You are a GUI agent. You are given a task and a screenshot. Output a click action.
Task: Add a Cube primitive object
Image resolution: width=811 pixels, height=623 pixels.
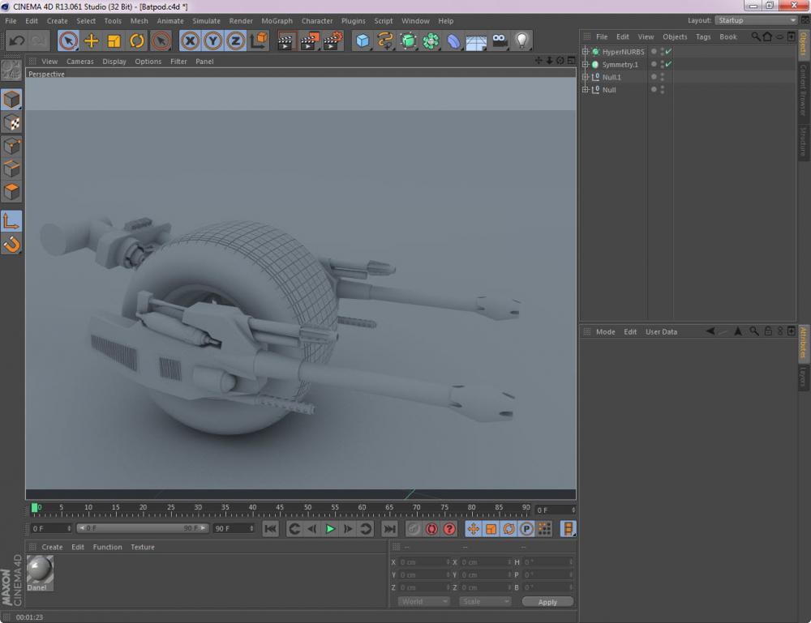pos(362,41)
